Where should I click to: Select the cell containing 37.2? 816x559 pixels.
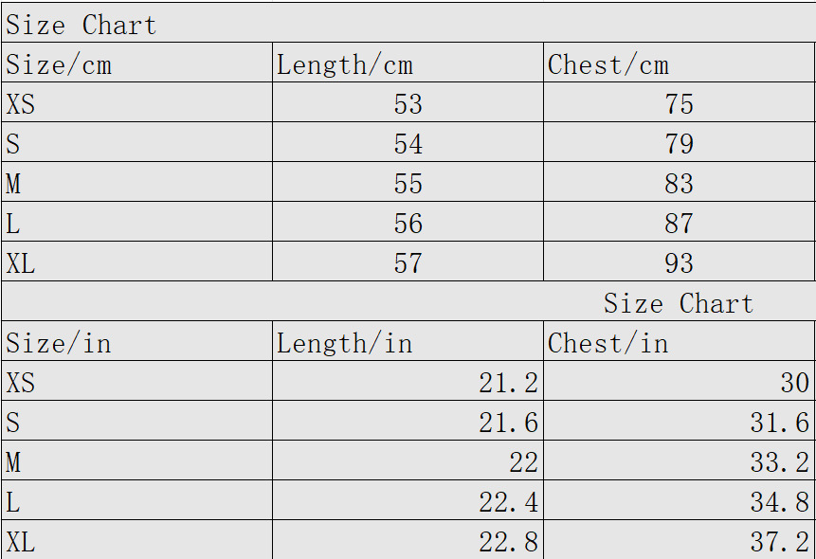(780, 542)
